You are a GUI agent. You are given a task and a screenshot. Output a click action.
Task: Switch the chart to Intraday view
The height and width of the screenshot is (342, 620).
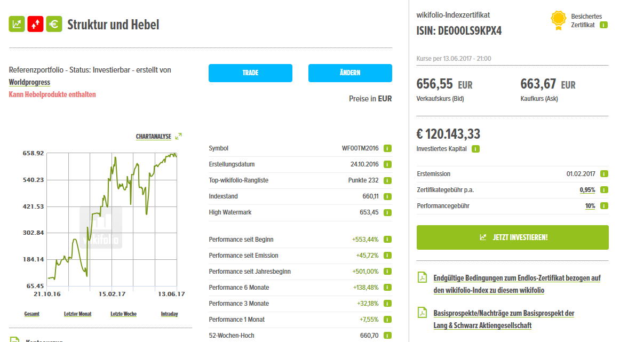(x=169, y=314)
